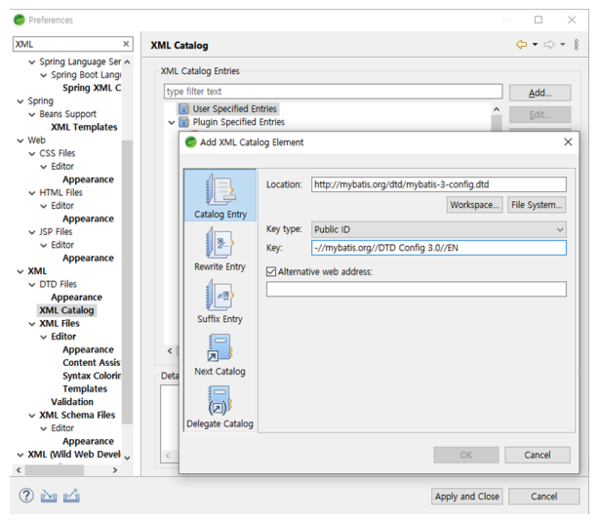This screenshot has height=522, width=600.
Task: Click Apply and Close button
Action: point(467,497)
